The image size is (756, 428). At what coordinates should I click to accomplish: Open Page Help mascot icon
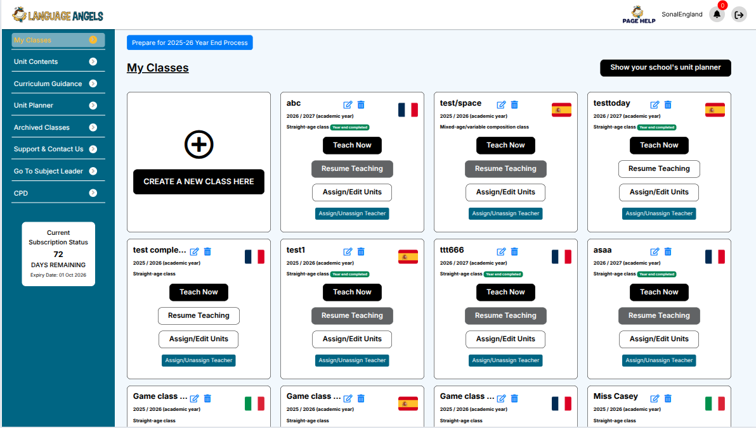pyautogui.click(x=639, y=15)
